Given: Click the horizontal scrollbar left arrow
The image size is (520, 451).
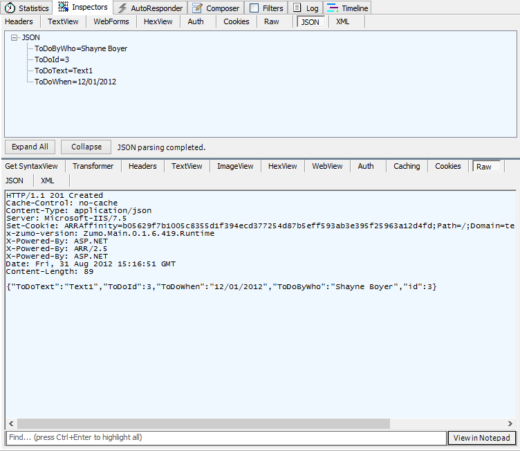Looking at the screenshot, I should point(11,423).
